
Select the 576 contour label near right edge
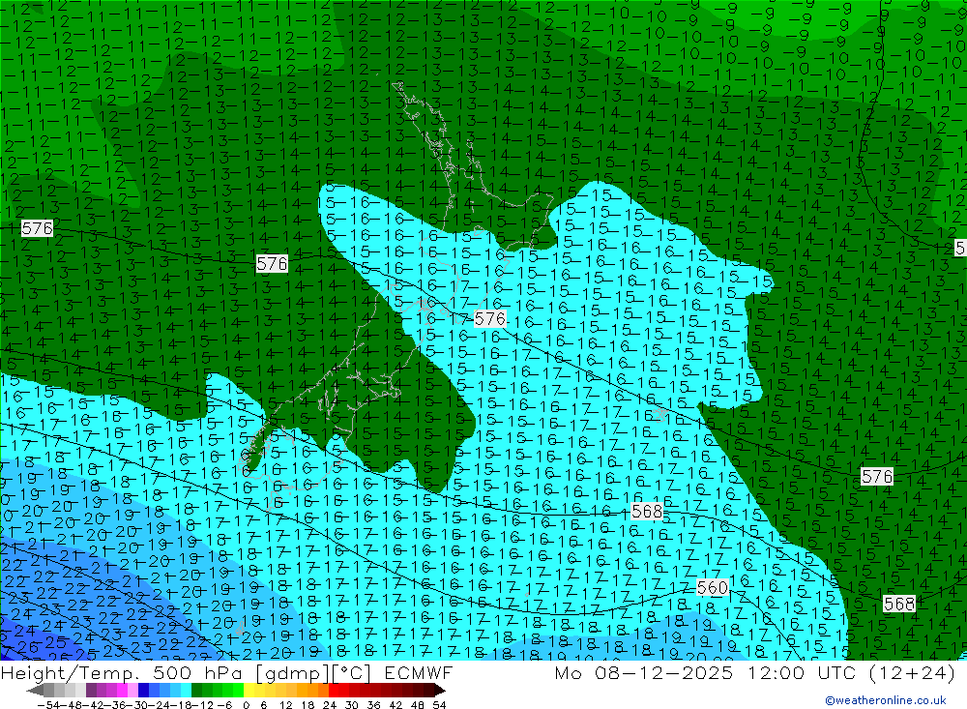click(x=877, y=476)
